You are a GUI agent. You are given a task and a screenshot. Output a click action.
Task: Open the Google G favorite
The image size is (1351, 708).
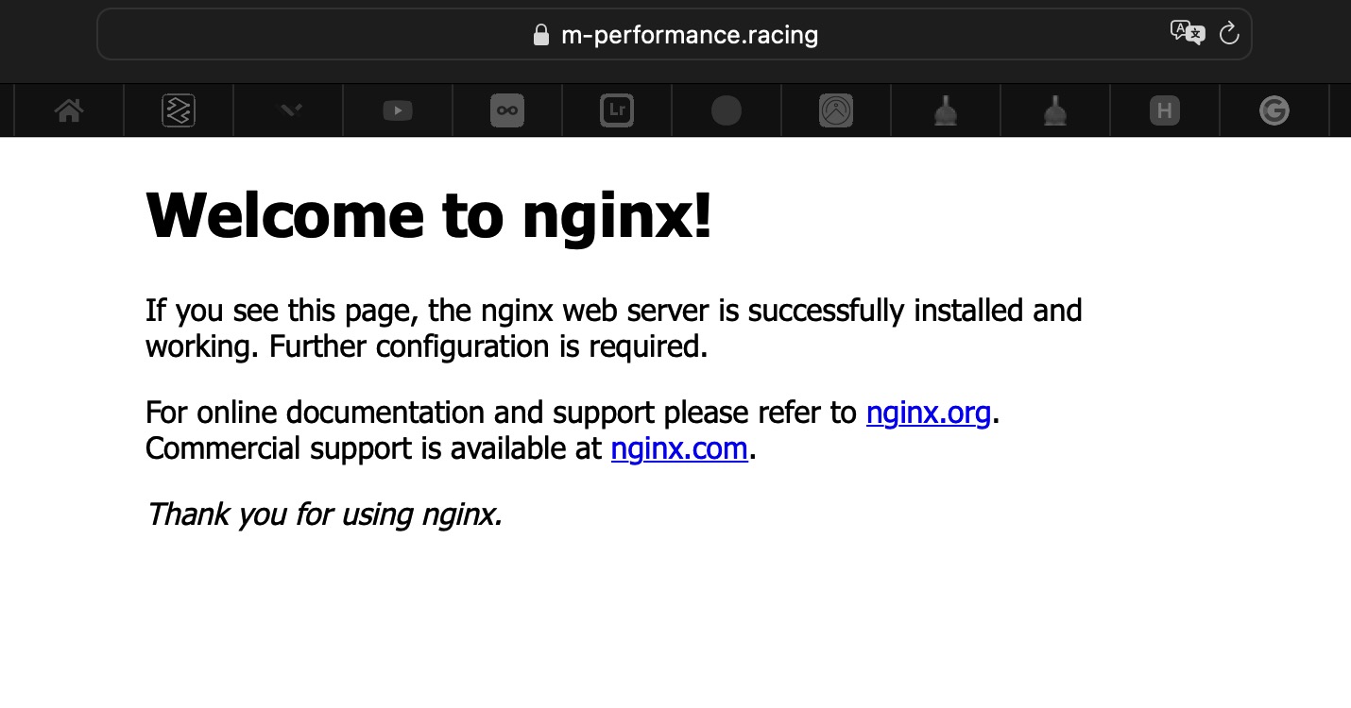(x=1274, y=110)
